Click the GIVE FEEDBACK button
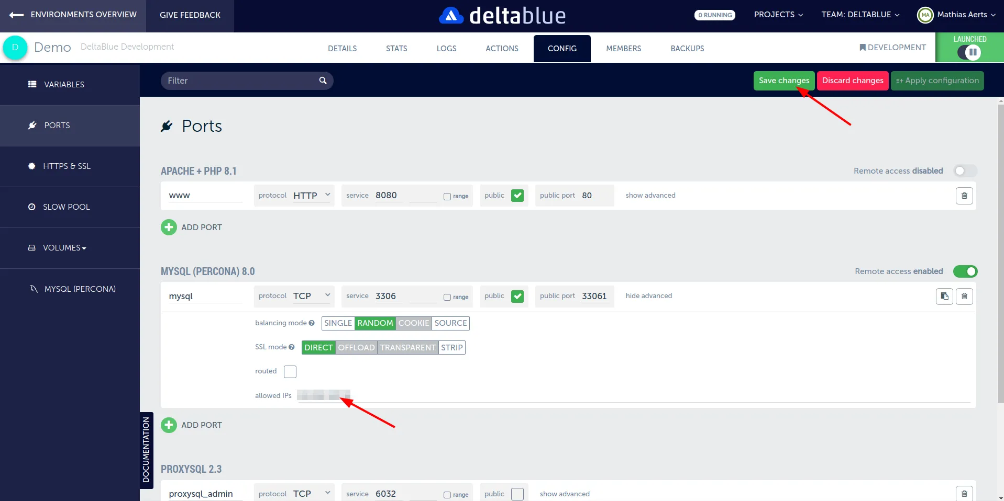 click(190, 15)
